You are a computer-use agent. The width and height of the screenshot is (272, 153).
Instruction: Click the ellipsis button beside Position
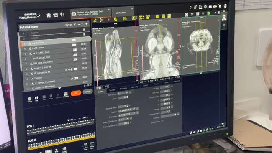tap(137, 108)
